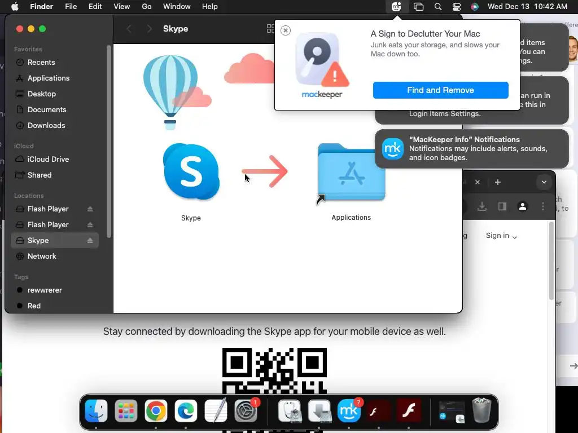Open Trash from the Dock

tap(482, 410)
